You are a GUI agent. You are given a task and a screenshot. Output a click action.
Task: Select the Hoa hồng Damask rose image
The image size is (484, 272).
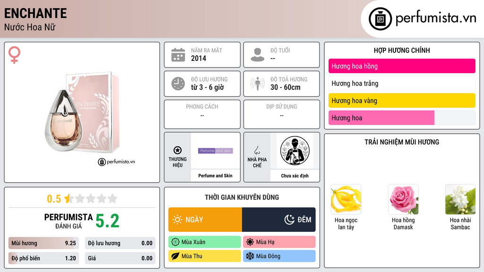pos(403,199)
